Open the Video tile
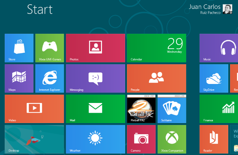238x155 pixels. pos(34,109)
